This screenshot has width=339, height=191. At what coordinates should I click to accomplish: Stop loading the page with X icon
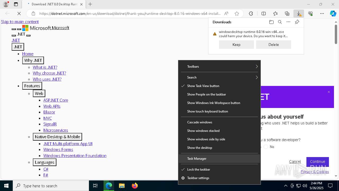coord(19,14)
